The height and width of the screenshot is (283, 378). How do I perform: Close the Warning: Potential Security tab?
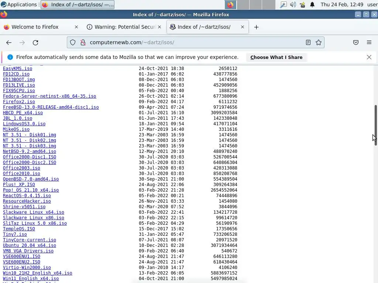[159, 27]
